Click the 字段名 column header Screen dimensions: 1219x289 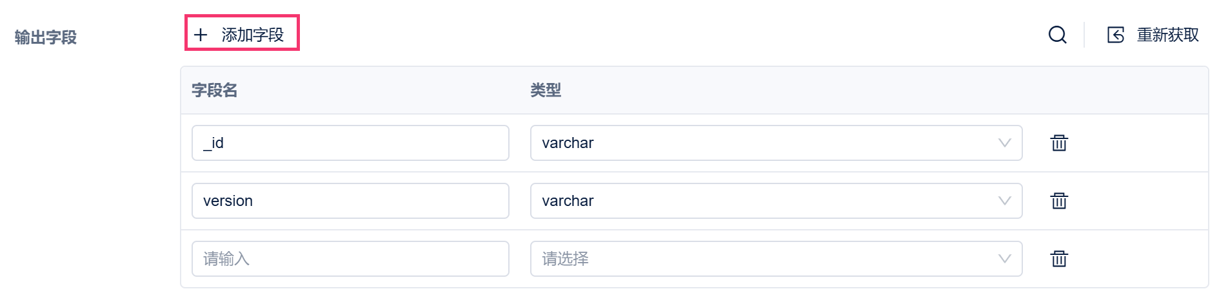[x=215, y=90]
